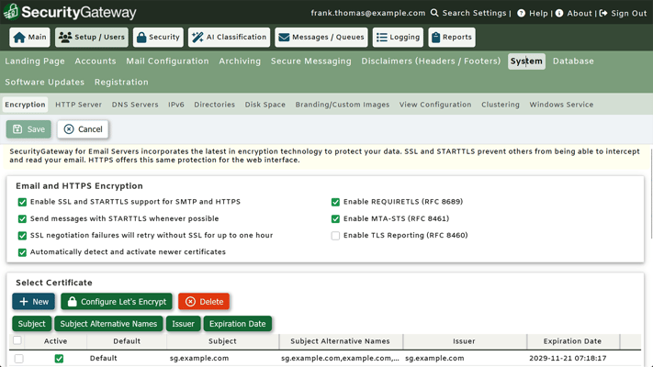The image size is (653, 367).
Task: Select the Encryption tab
Action: point(25,105)
